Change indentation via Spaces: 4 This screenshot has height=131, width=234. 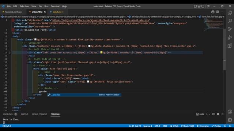147,126
